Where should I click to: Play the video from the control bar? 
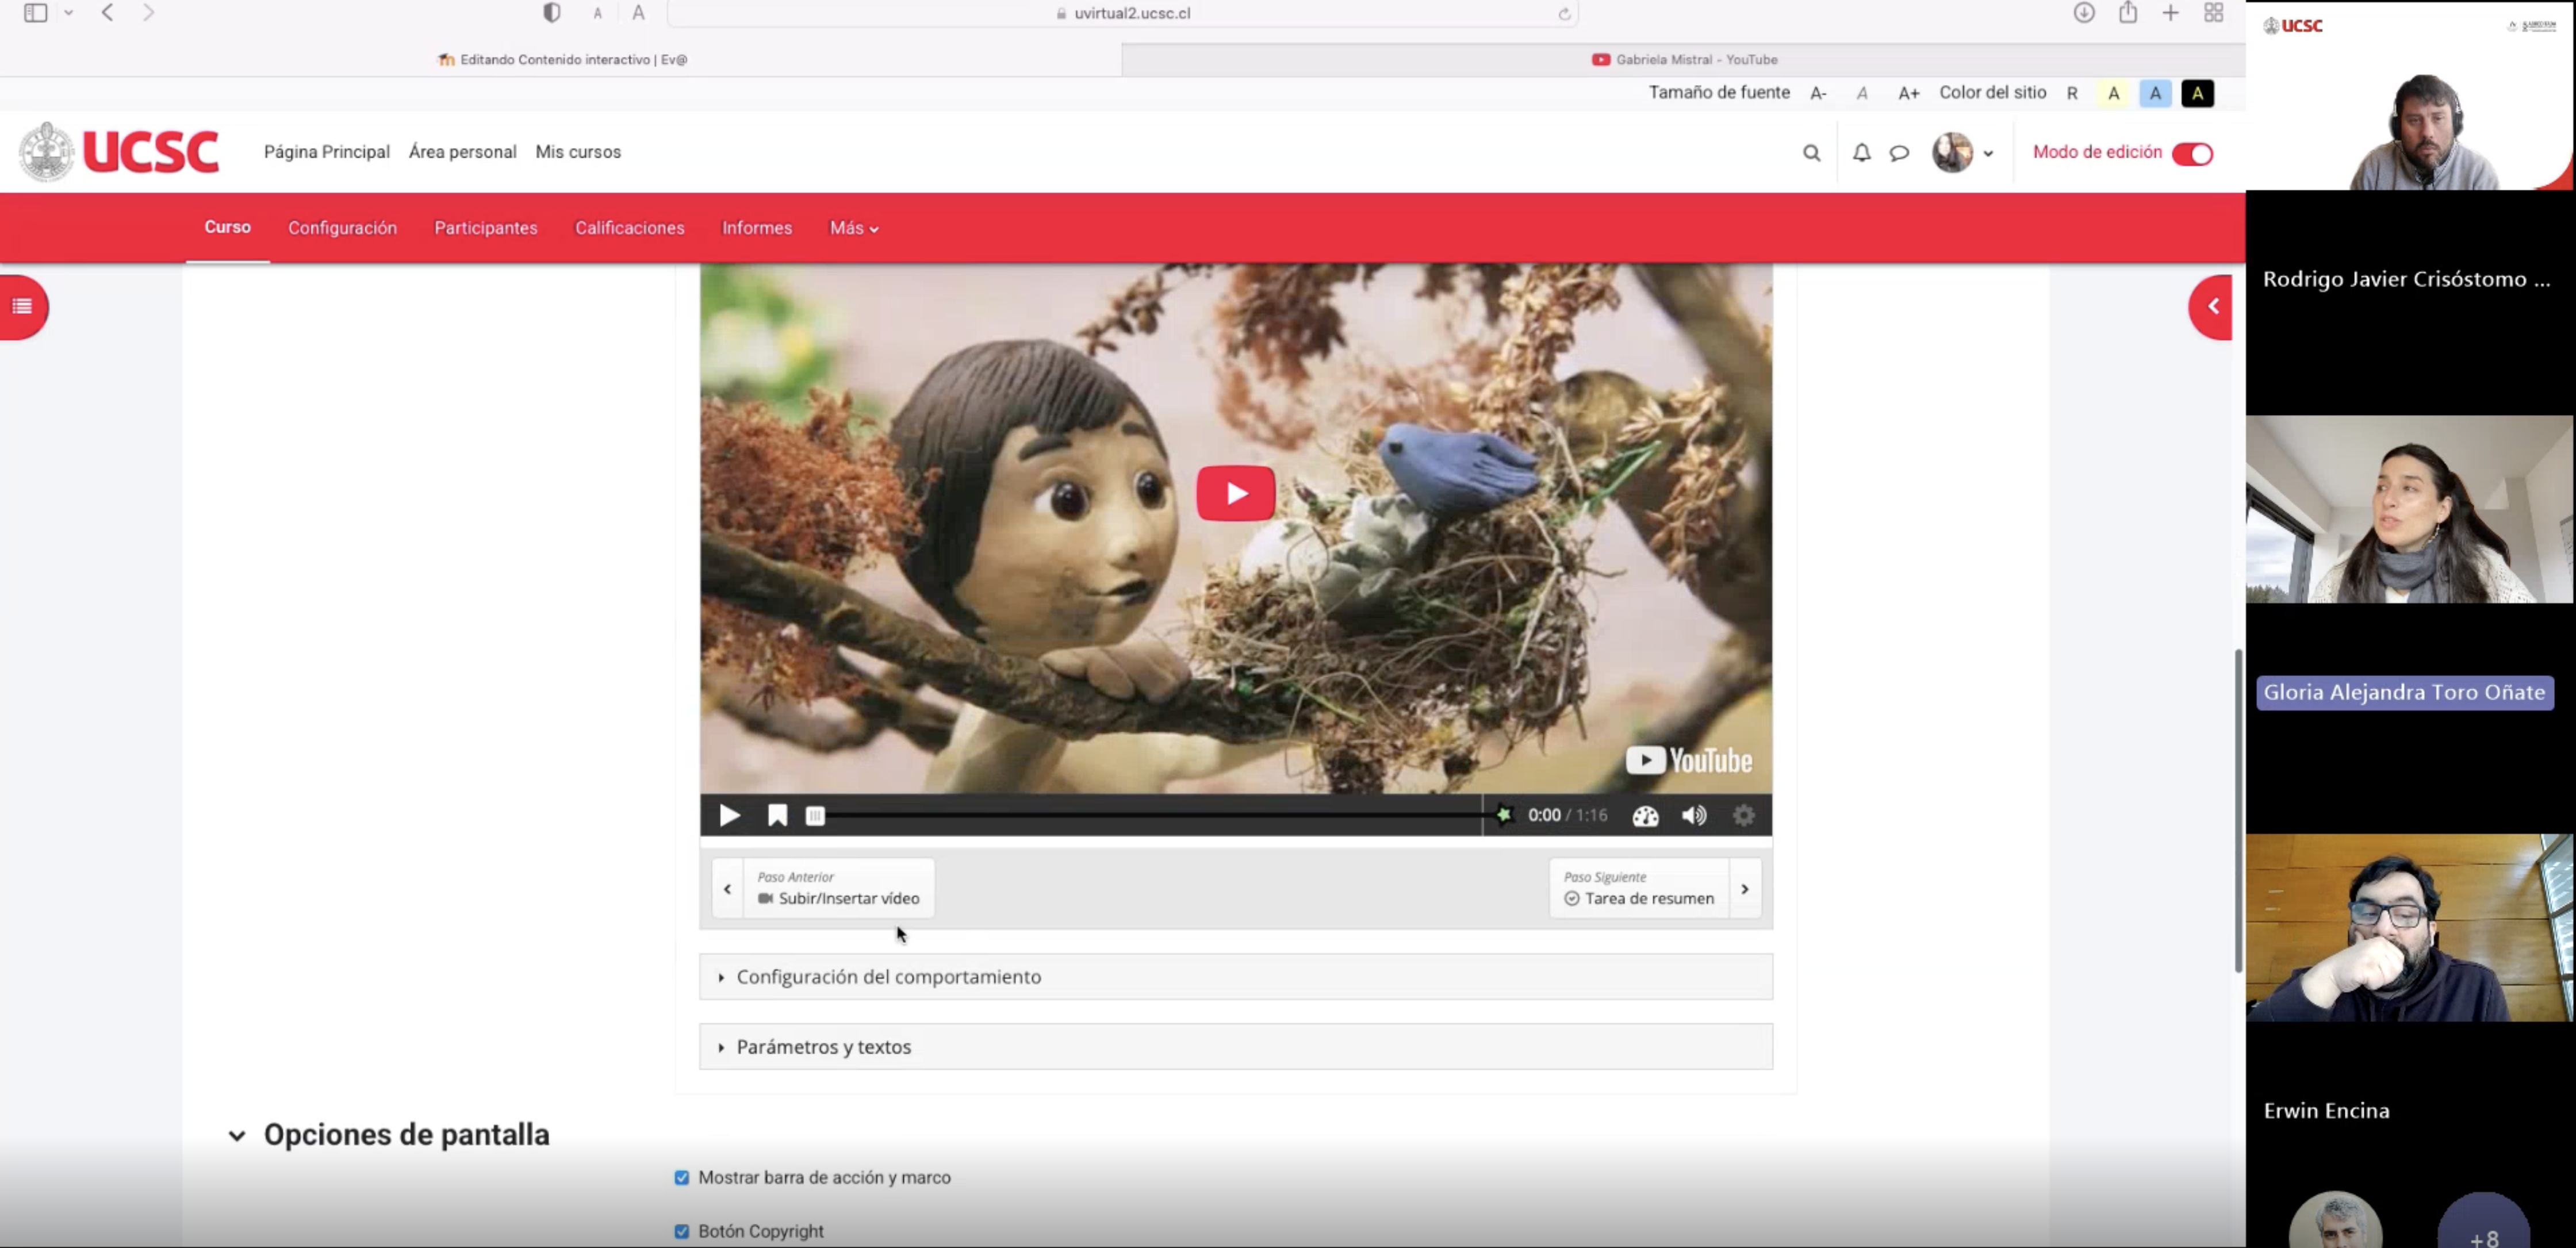click(730, 816)
